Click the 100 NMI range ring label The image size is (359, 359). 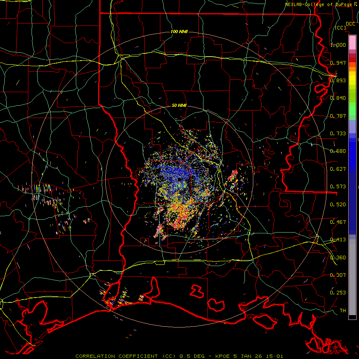pyautogui.click(x=179, y=32)
